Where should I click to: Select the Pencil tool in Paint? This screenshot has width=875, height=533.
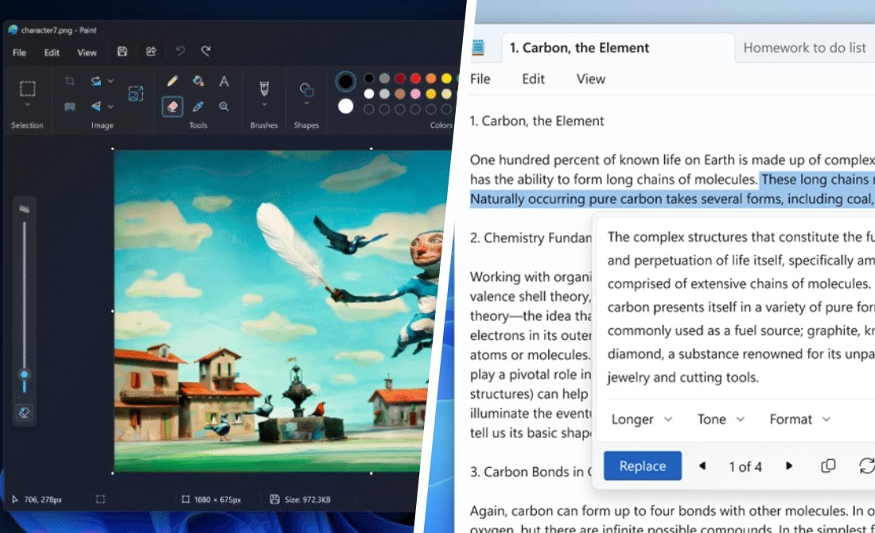[172, 81]
